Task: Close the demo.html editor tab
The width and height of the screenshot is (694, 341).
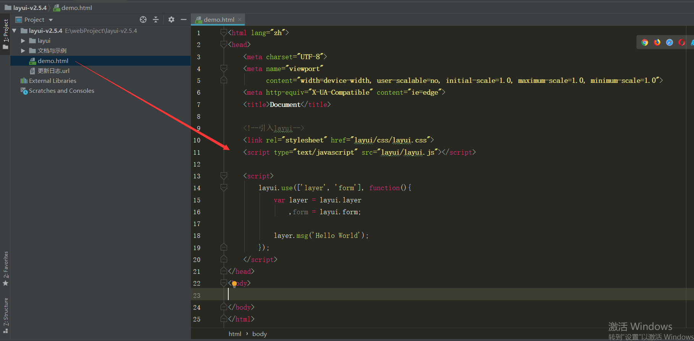Action: [240, 19]
